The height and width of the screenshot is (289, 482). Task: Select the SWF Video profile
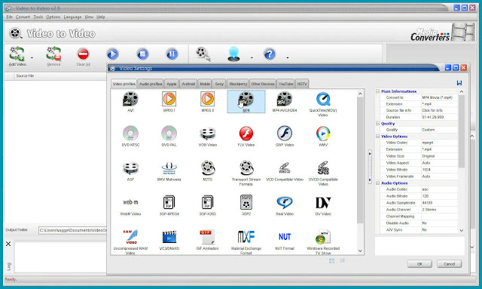[285, 134]
